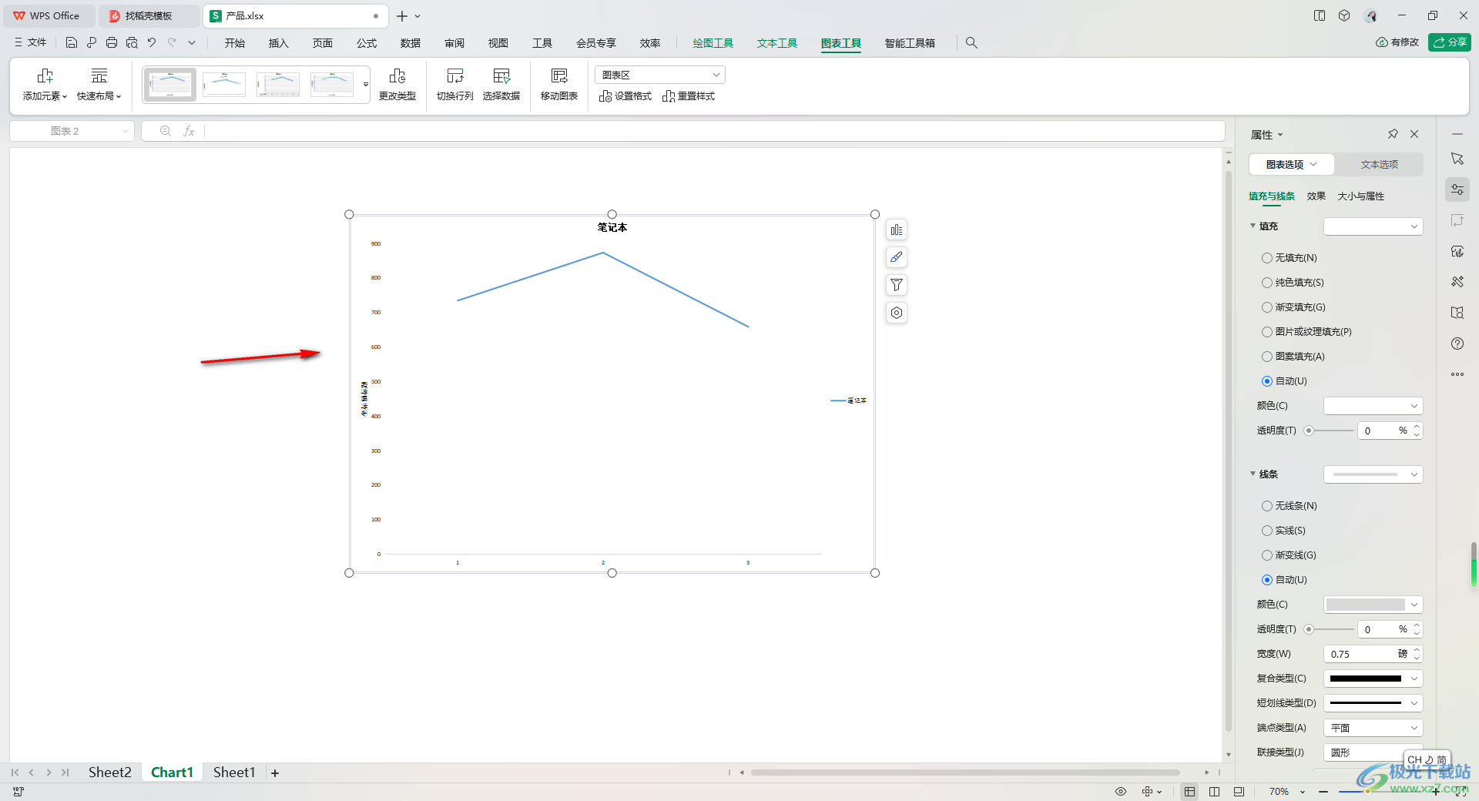The image size is (1479, 801).
Task: Click the Print Preview icon
Action: (x=132, y=43)
